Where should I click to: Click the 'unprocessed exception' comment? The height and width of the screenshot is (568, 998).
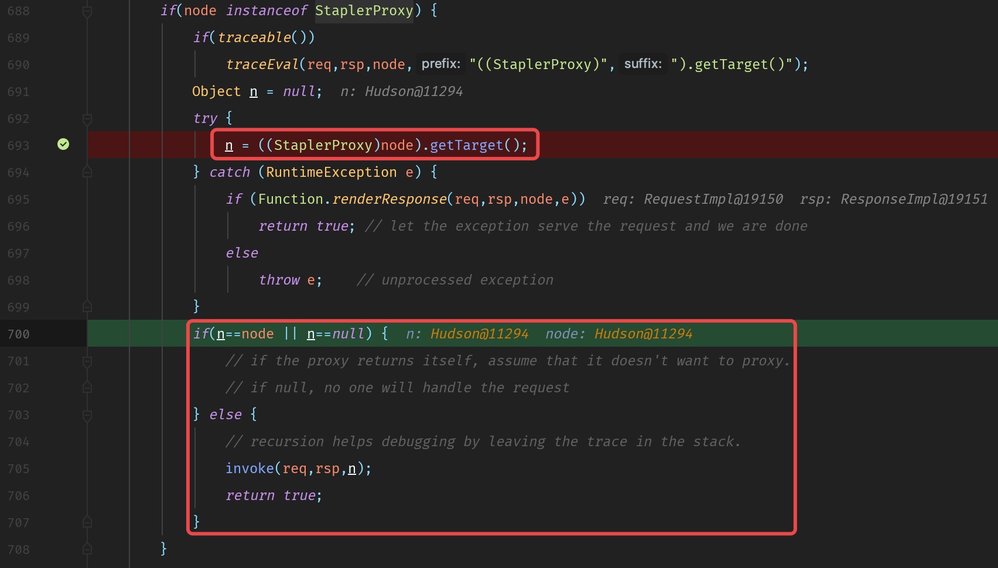click(455, 280)
